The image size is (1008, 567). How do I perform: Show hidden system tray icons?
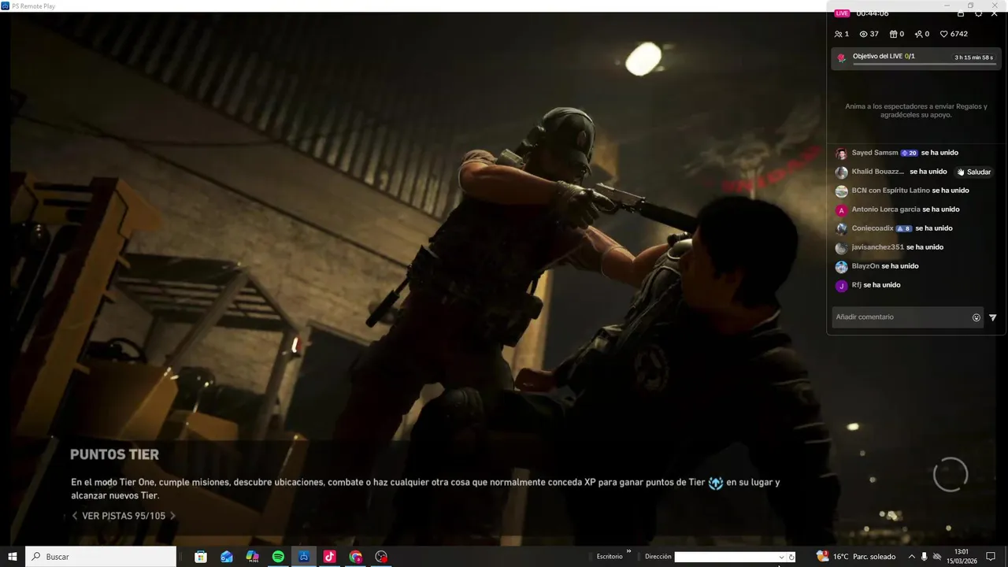(x=911, y=557)
